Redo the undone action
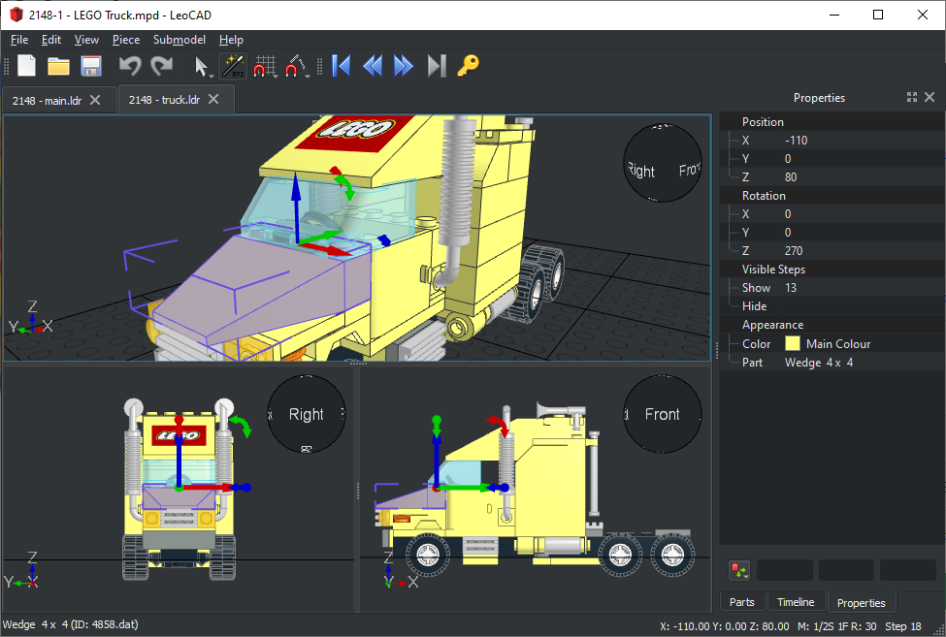The image size is (946, 637). 161,66
